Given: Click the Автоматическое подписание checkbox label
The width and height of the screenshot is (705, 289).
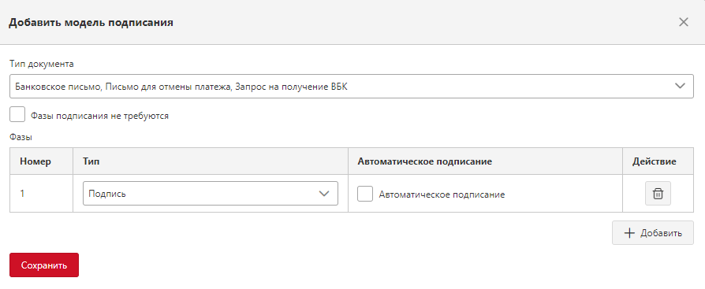Looking at the screenshot, I should click(x=442, y=195).
